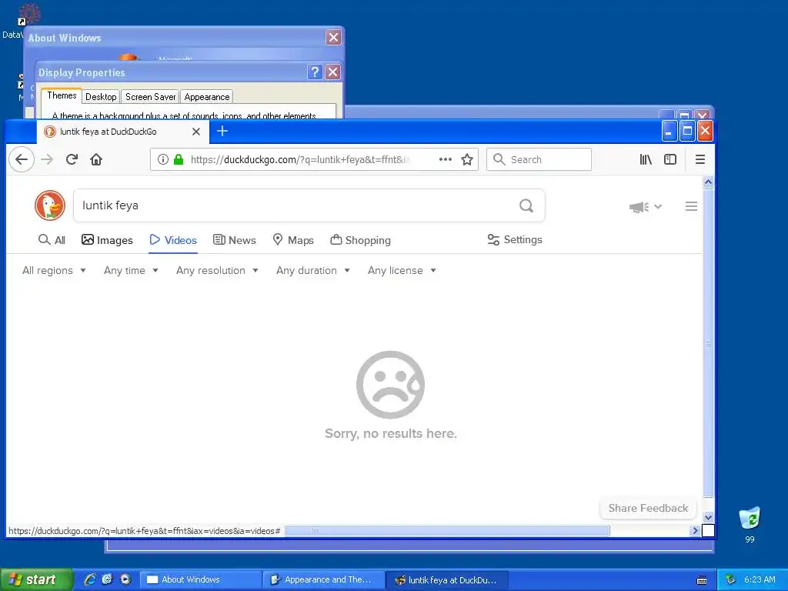Open the Firefox hamburger menu

[x=700, y=159]
